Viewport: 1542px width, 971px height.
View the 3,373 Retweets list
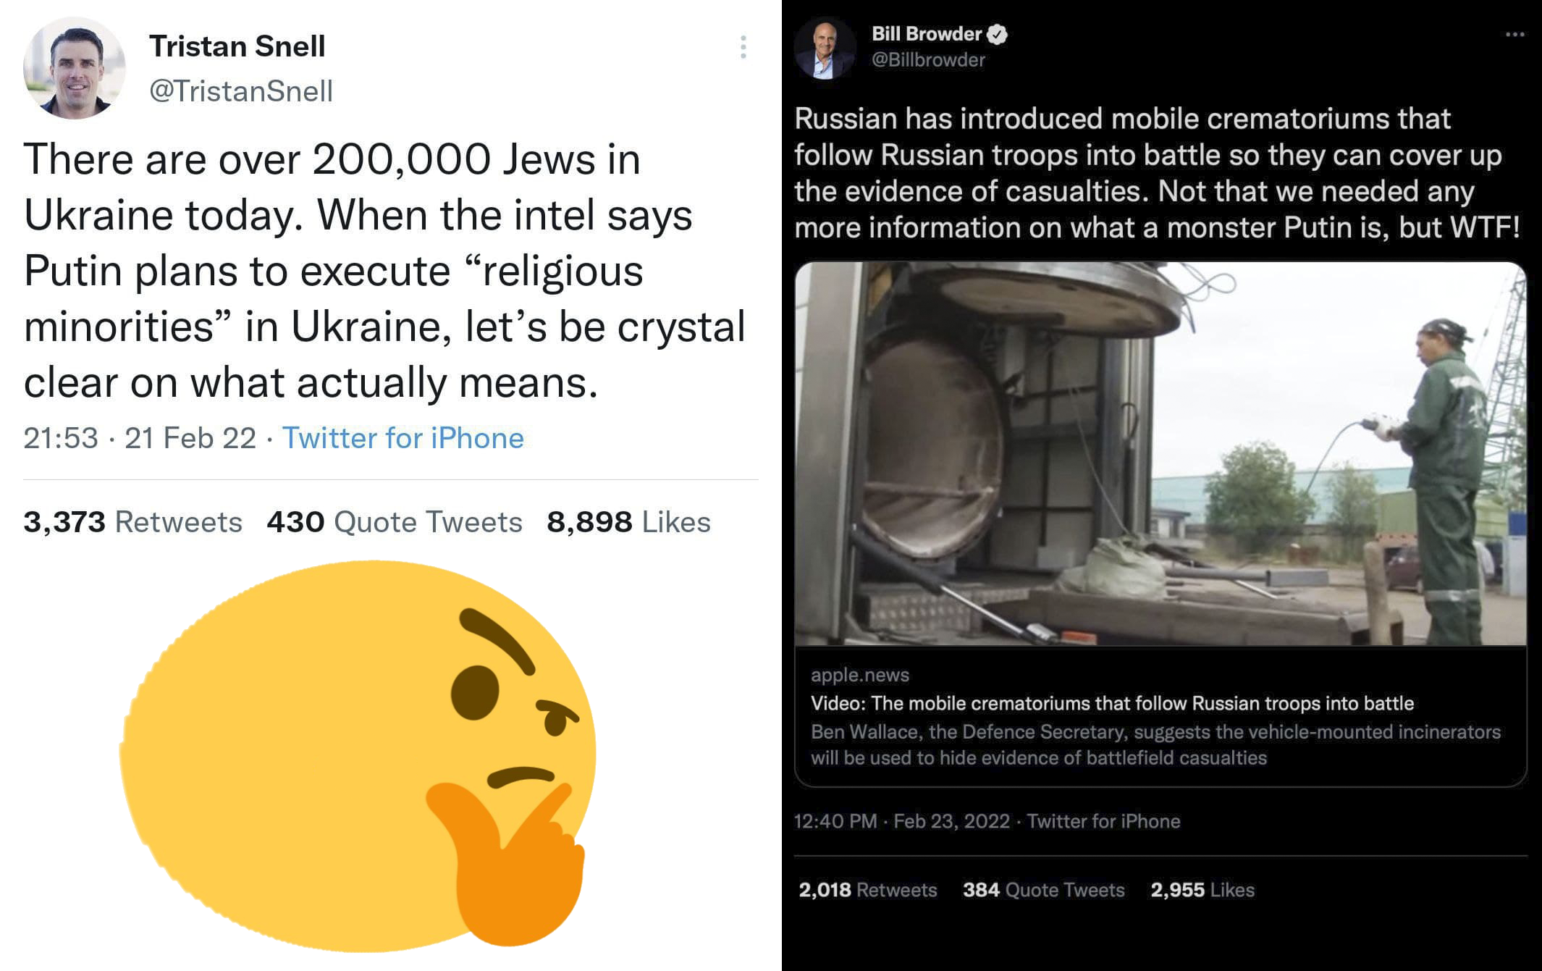tap(132, 522)
